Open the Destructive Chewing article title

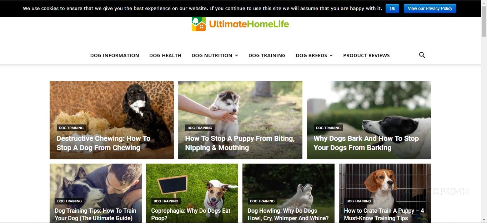tap(104, 143)
